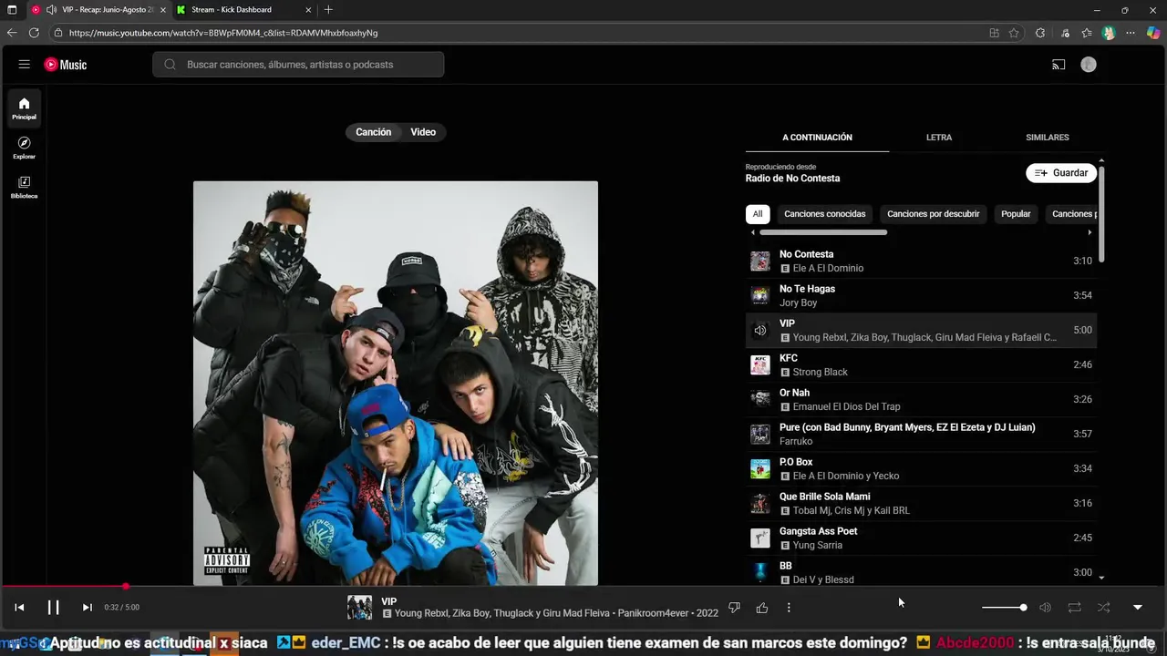Screen dimensions: 1167x656
Task: Open browser extensions icon
Action: click(x=1040, y=33)
